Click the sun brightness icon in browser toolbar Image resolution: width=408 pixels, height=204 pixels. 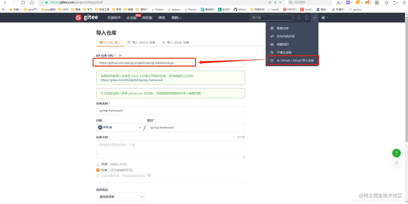click(387, 2)
